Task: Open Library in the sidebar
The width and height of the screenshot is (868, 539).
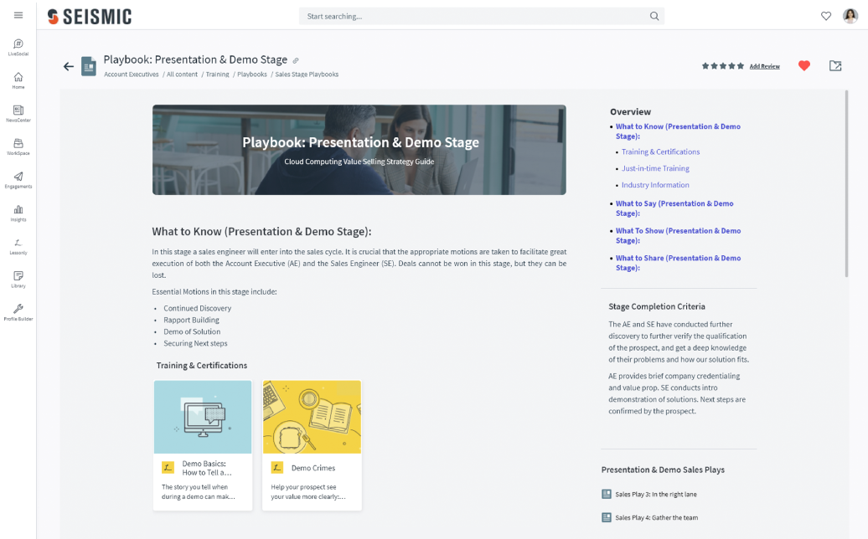Action: 18,280
